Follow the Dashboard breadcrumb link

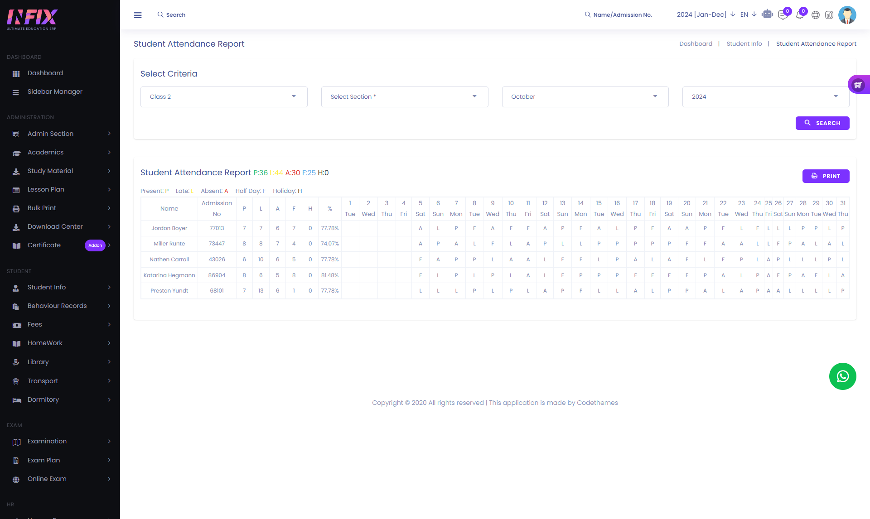pos(696,44)
